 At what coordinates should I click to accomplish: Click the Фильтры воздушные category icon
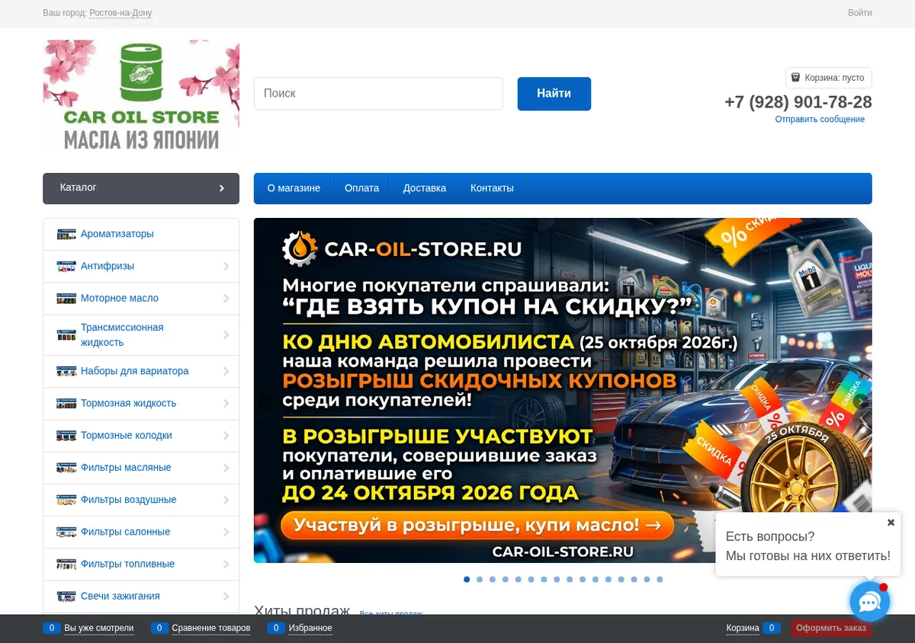pyautogui.click(x=66, y=500)
